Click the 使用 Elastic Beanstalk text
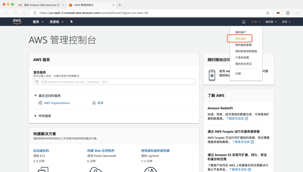Viewport: 303px width, 172px height. (x=102, y=156)
